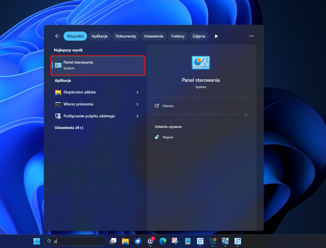The image size is (326, 248).
Task: Click the Region recent item
Action: (168, 137)
